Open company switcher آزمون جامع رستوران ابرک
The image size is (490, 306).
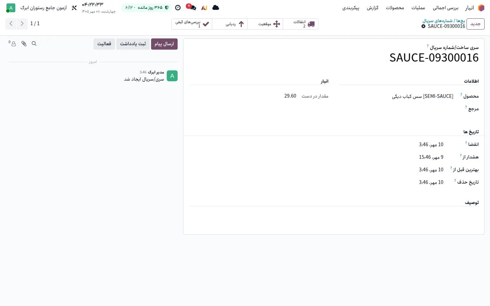(x=44, y=8)
